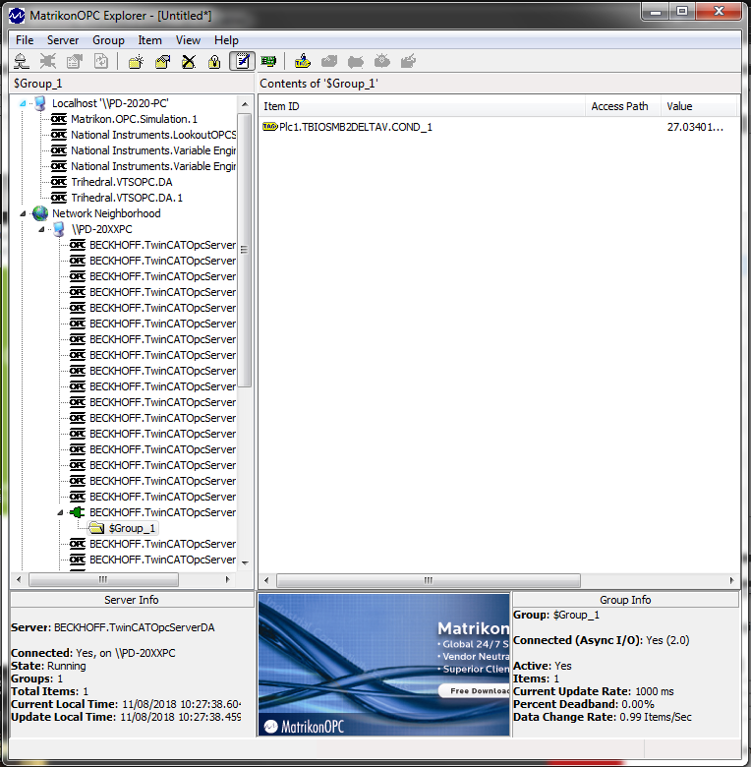The image size is (751, 767).
Task: Click the value 27.03401... cell
Action: click(x=695, y=127)
